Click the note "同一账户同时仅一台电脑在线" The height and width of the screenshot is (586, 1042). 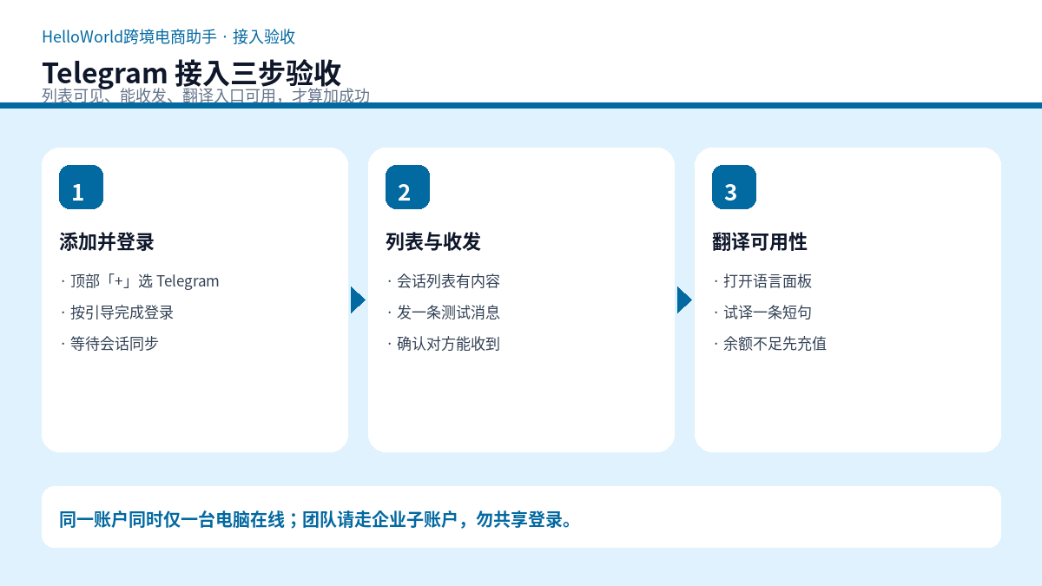pyautogui.click(x=172, y=519)
